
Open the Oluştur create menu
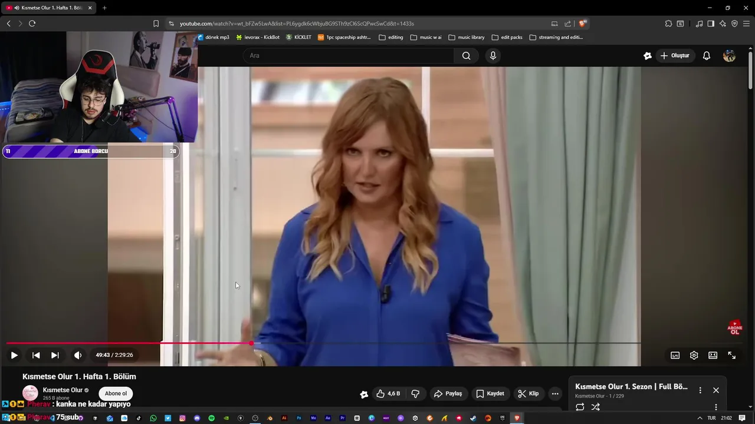tap(675, 55)
